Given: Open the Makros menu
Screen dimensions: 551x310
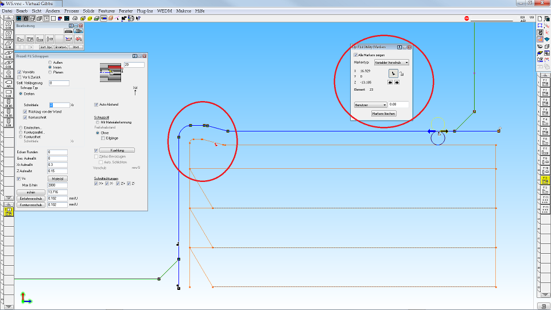Looking at the screenshot, I should pyautogui.click(x=184, y=11).
